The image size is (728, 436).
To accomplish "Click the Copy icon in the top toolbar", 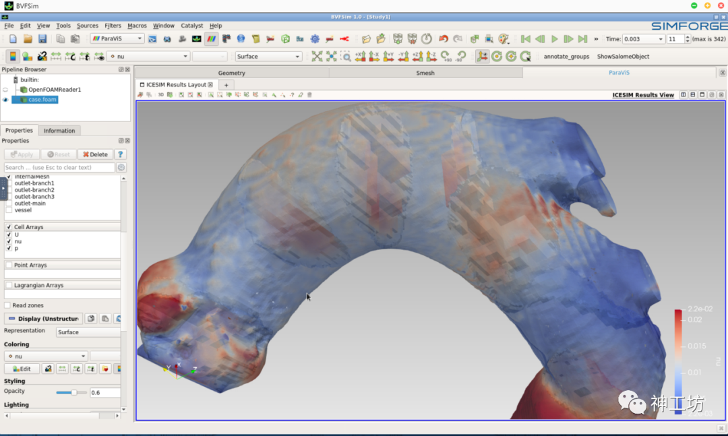I will pyautogui.click(x=61, y=39).
